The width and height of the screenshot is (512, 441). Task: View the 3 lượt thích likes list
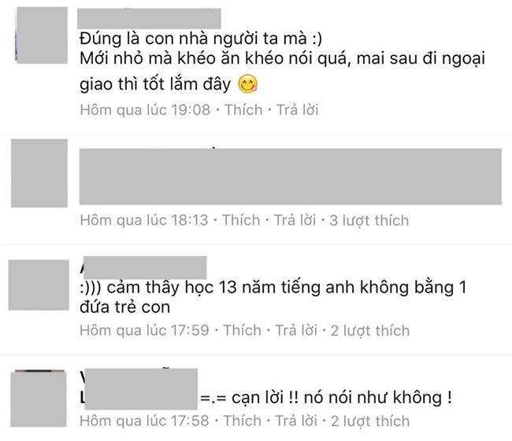(x=369, y=220)
